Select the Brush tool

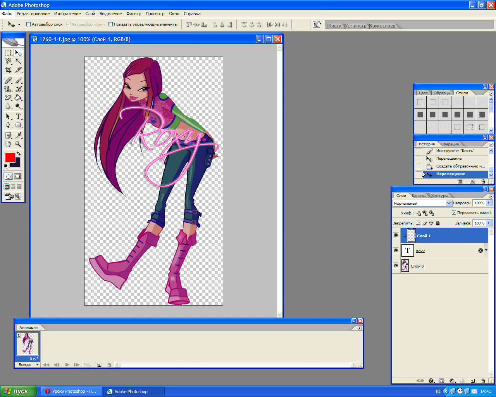[x=18, y=80]
